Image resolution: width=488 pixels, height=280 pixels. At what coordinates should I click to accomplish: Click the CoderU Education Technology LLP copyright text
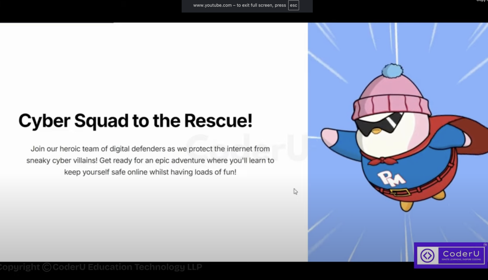point(127,267)
